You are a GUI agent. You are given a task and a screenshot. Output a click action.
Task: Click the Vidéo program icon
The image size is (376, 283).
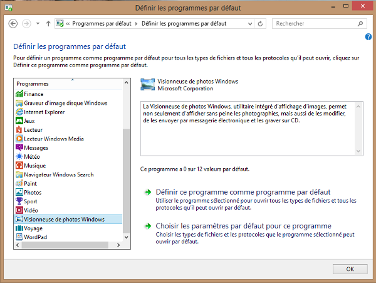pyautogui.click(x=19, y=210)
